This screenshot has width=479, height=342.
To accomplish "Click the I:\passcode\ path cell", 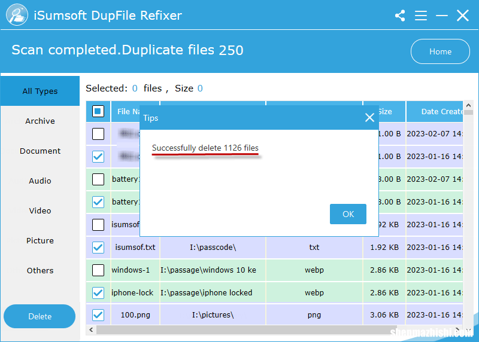I will pyautogui.click(x=213, y=248).
